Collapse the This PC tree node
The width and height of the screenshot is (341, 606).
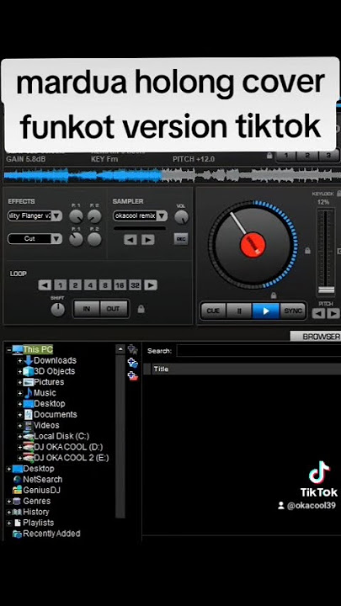pyautogui.click(x=9, y=350)
